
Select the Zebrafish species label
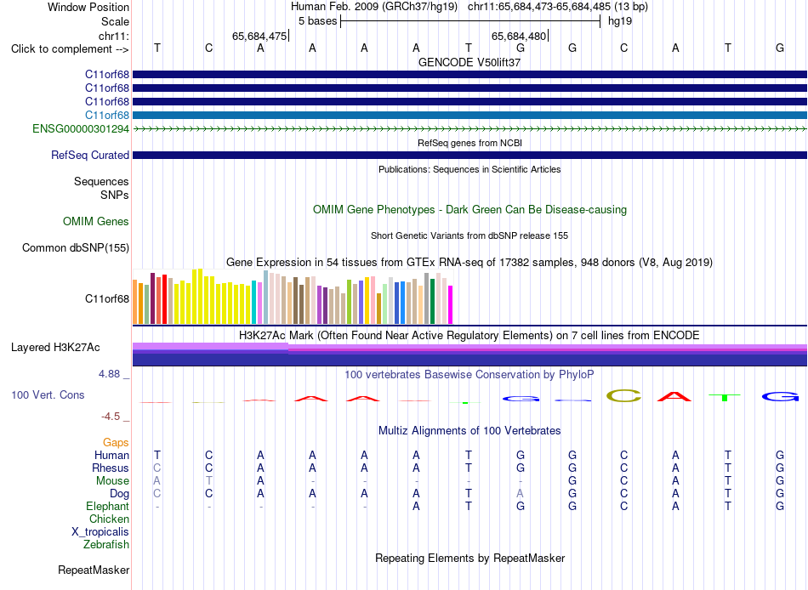point(106,545)
